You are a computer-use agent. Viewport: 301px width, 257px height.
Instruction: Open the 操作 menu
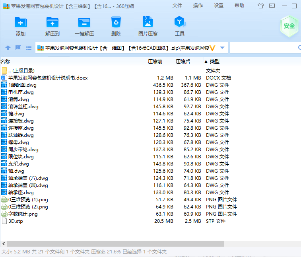coord(198,6)
